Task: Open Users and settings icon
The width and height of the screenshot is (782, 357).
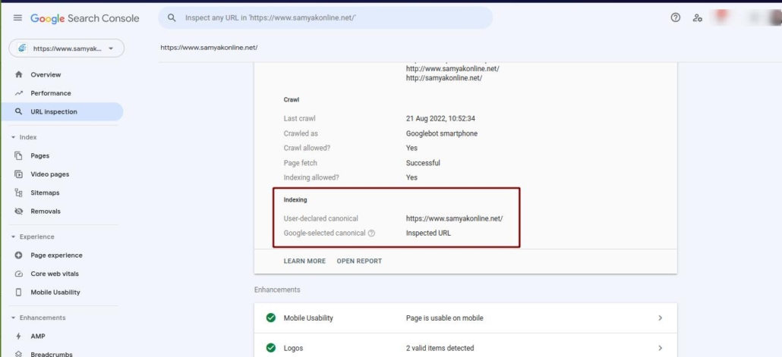Action: click(x=697, y=18)
